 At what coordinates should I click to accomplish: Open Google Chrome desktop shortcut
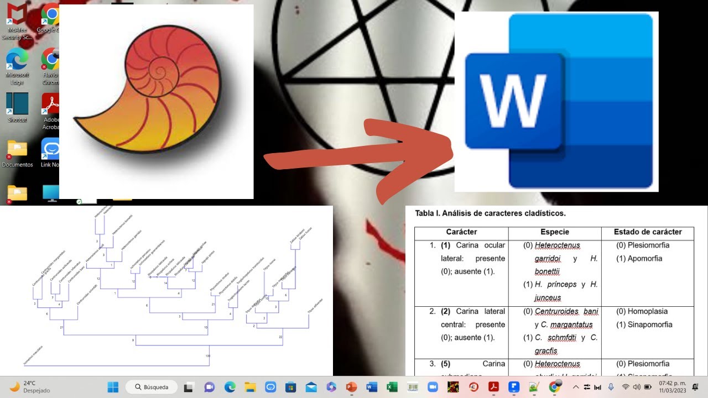click(49, 18)
